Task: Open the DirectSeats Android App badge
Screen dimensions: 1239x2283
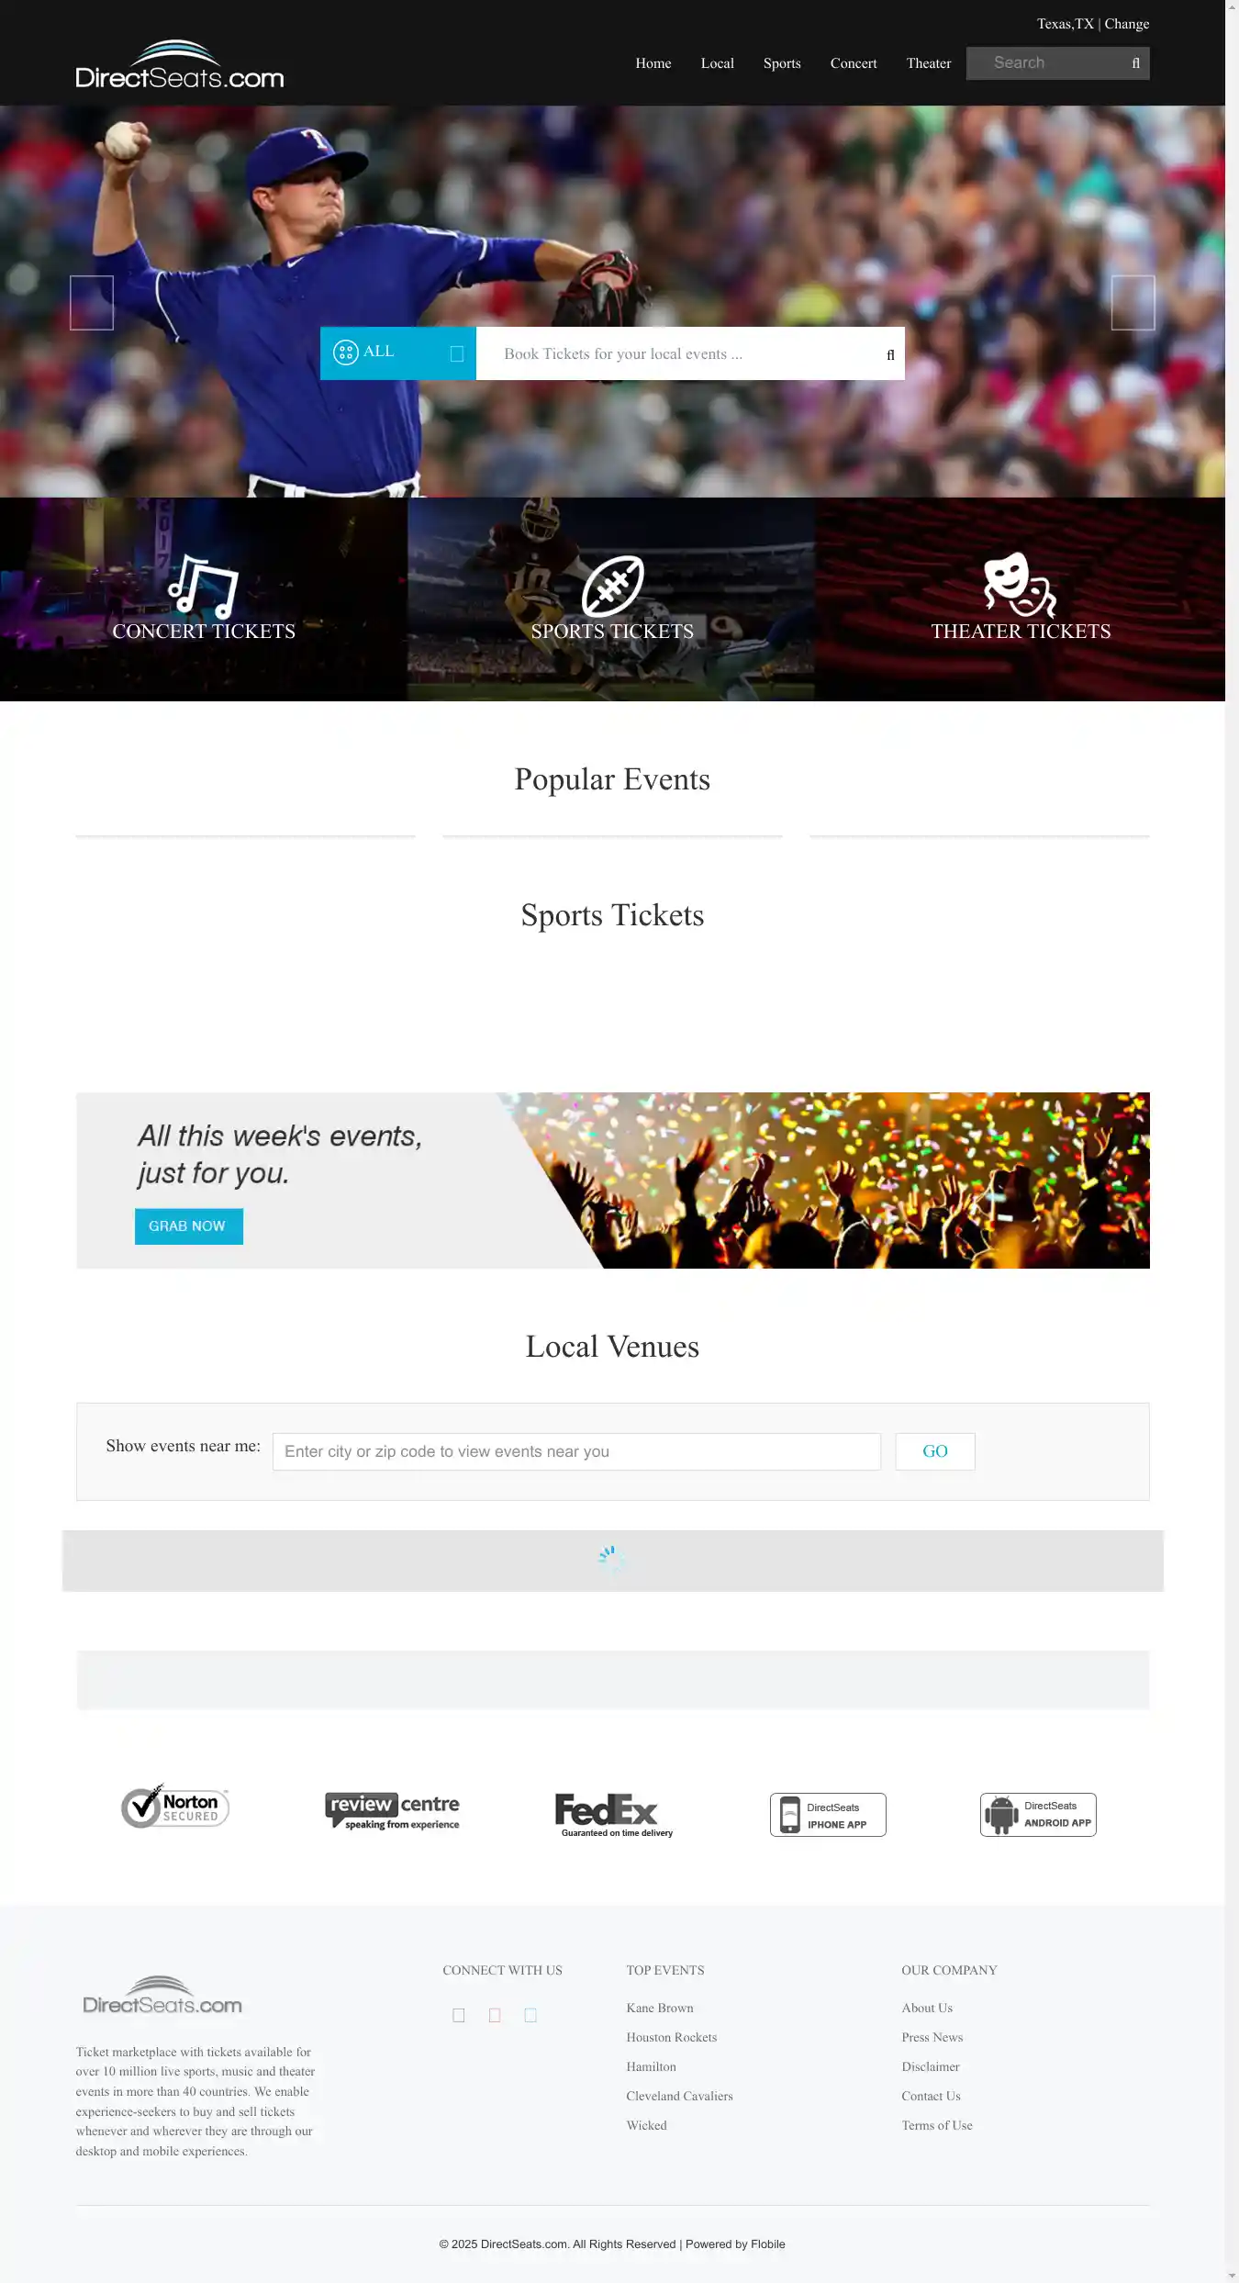Action: [x=1038, y=1815]
